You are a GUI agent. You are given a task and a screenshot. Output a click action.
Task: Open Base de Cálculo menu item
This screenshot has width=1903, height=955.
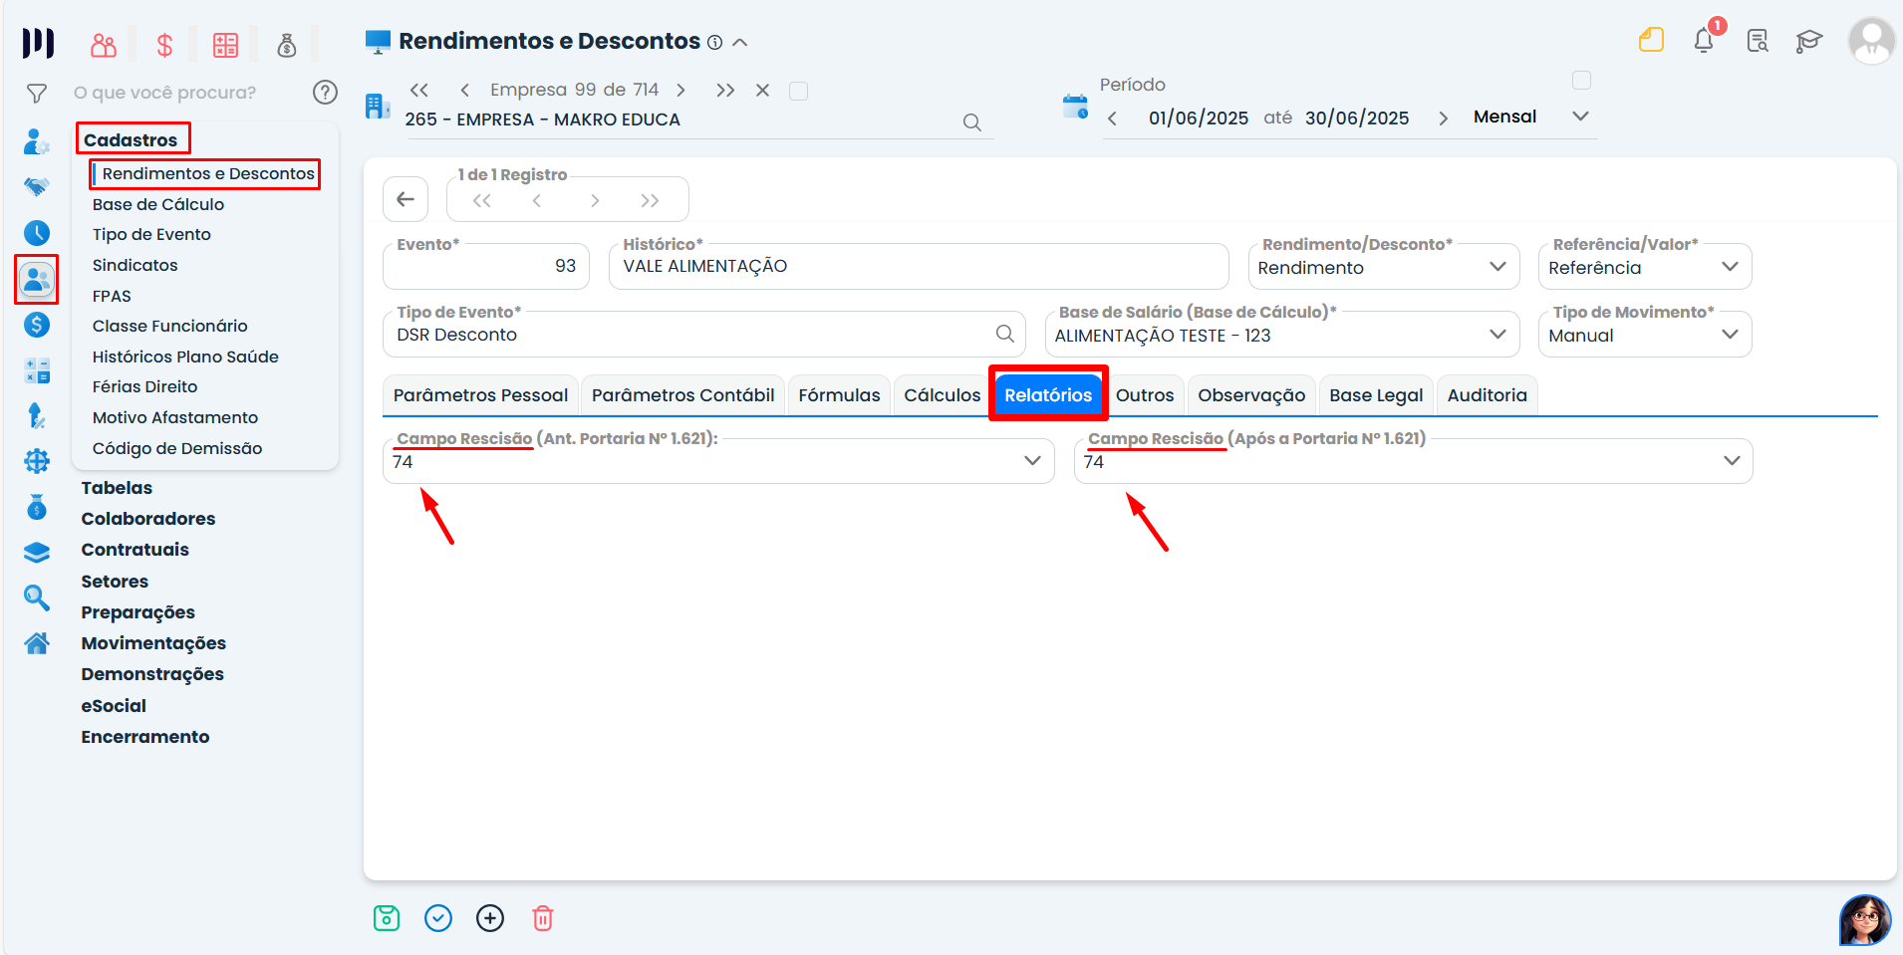tap(158, 204)
